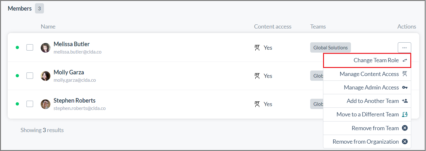426x151 pixels.
Task: Click the Global Solutions team tag for Melissa
Action: pyautogui.click(x=330, y=47)
